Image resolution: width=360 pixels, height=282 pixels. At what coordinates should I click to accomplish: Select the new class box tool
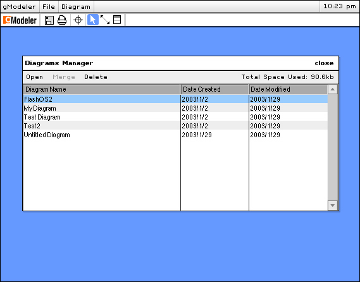(117, 20)
